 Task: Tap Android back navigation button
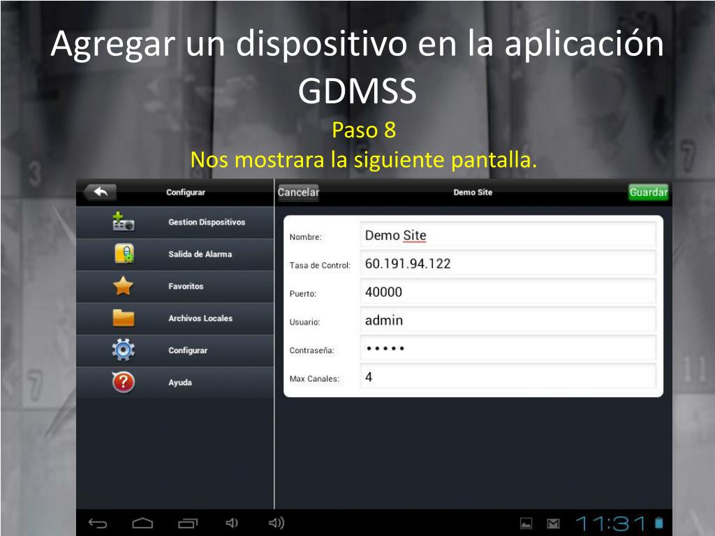tap(98, 523)
